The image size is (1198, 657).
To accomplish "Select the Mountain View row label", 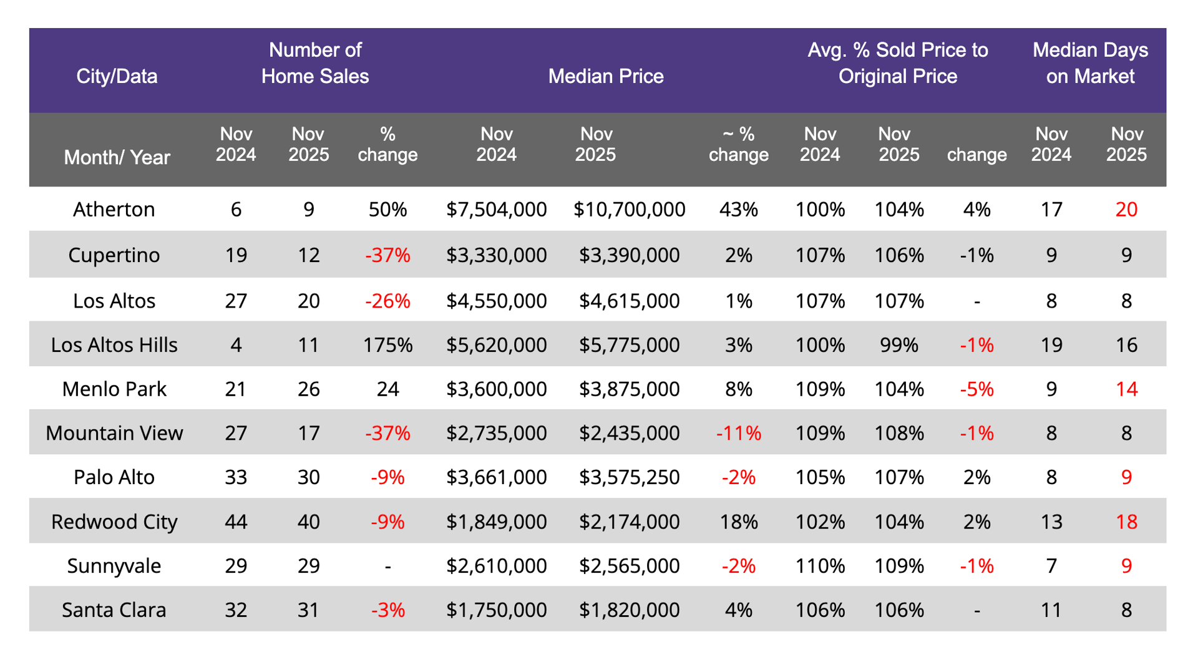I will coord(114,432).
